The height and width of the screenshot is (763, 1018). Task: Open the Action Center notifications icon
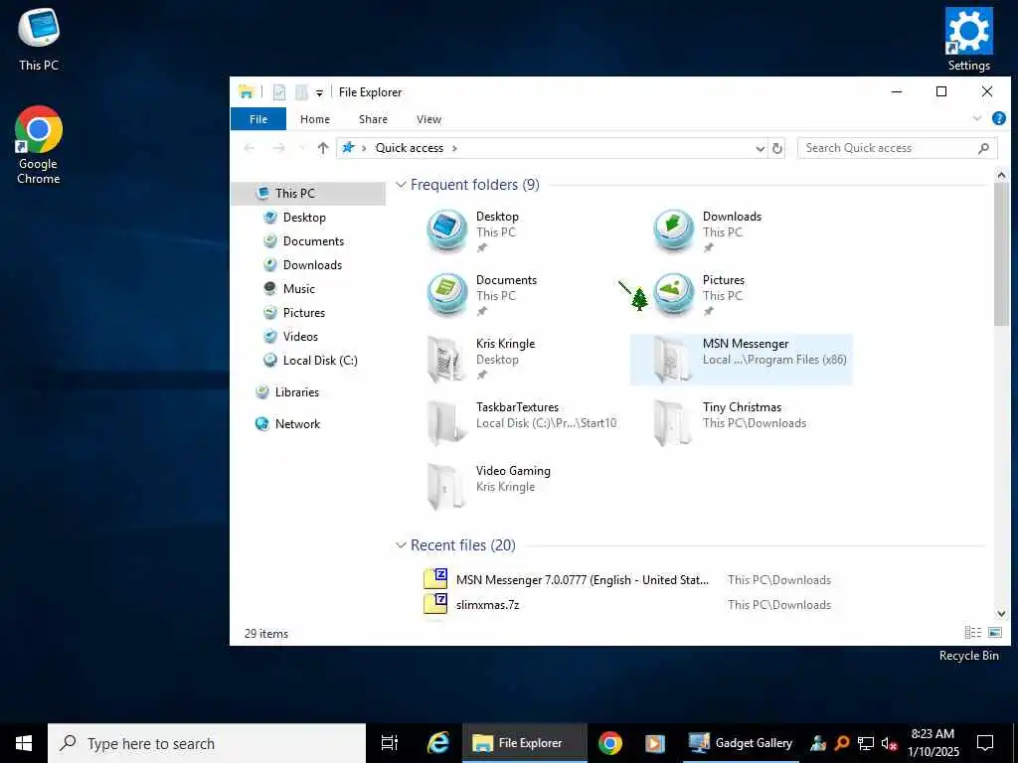pos(985,743)
